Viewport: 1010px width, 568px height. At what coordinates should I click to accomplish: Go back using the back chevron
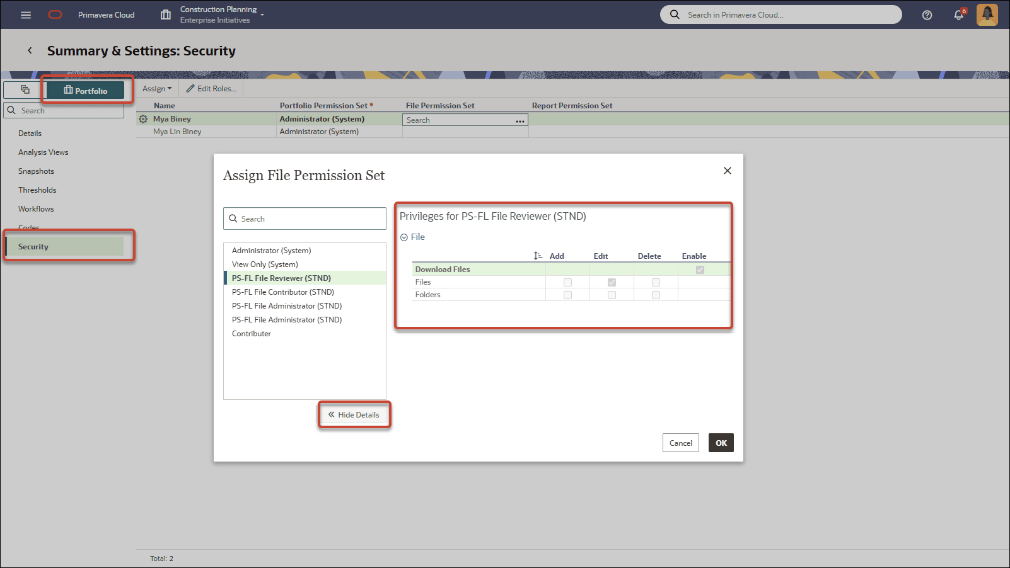tap(30, 50)
